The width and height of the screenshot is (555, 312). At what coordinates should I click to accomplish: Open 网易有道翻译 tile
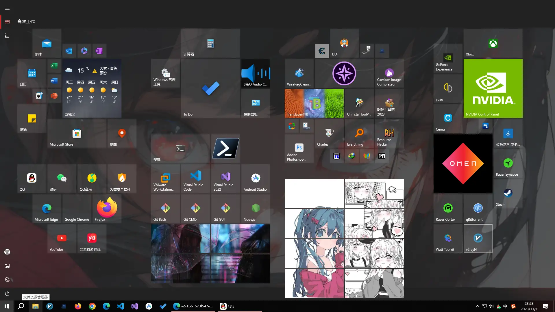(92, 239)
